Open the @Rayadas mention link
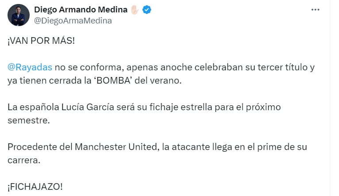 pos(30,67)
